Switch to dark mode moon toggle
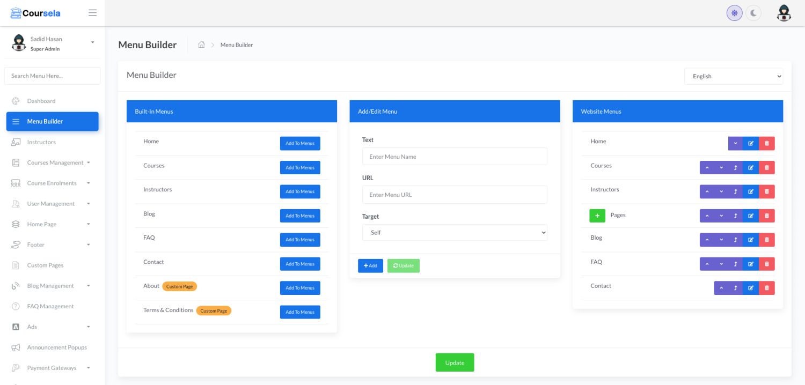This screenshot has width=805, height=385. click(753, 13)
